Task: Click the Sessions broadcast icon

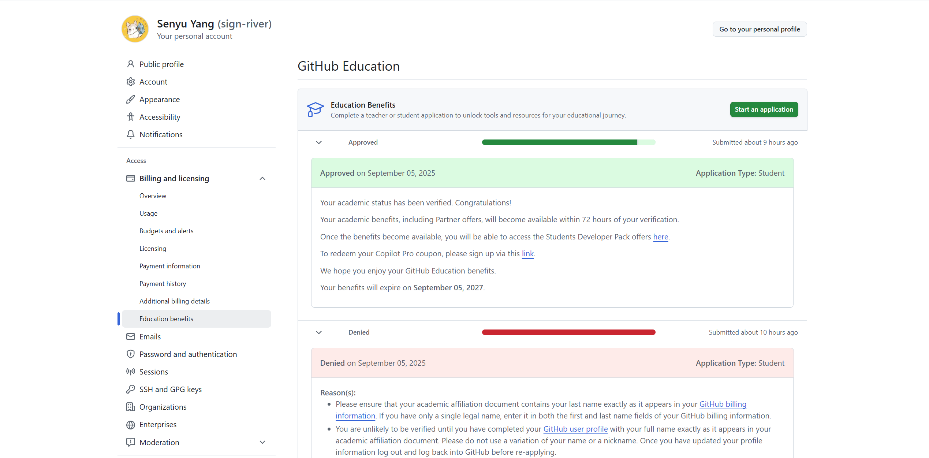Action: [131, 372]
